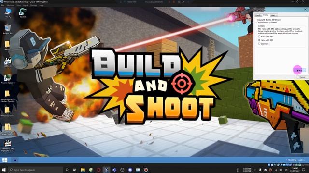This screenshot has height=173, width=309.
Task: Switch to the Leak tab
Action: [273, 15]
